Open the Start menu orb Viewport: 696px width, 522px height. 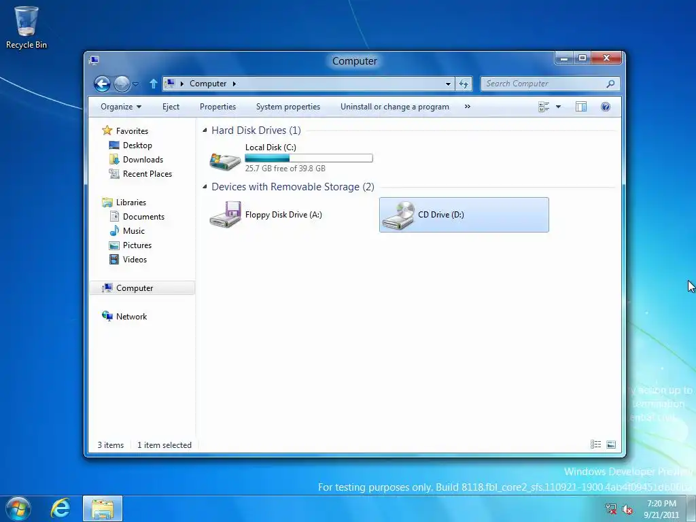click(x=18, y=508)
